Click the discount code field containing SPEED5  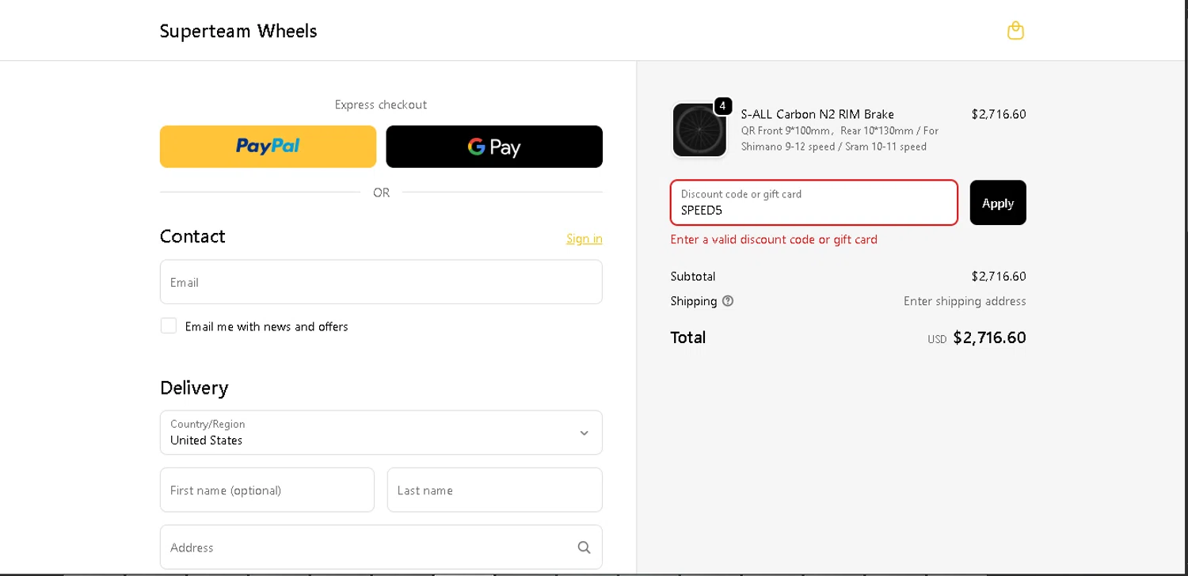[x=814, y=203]
